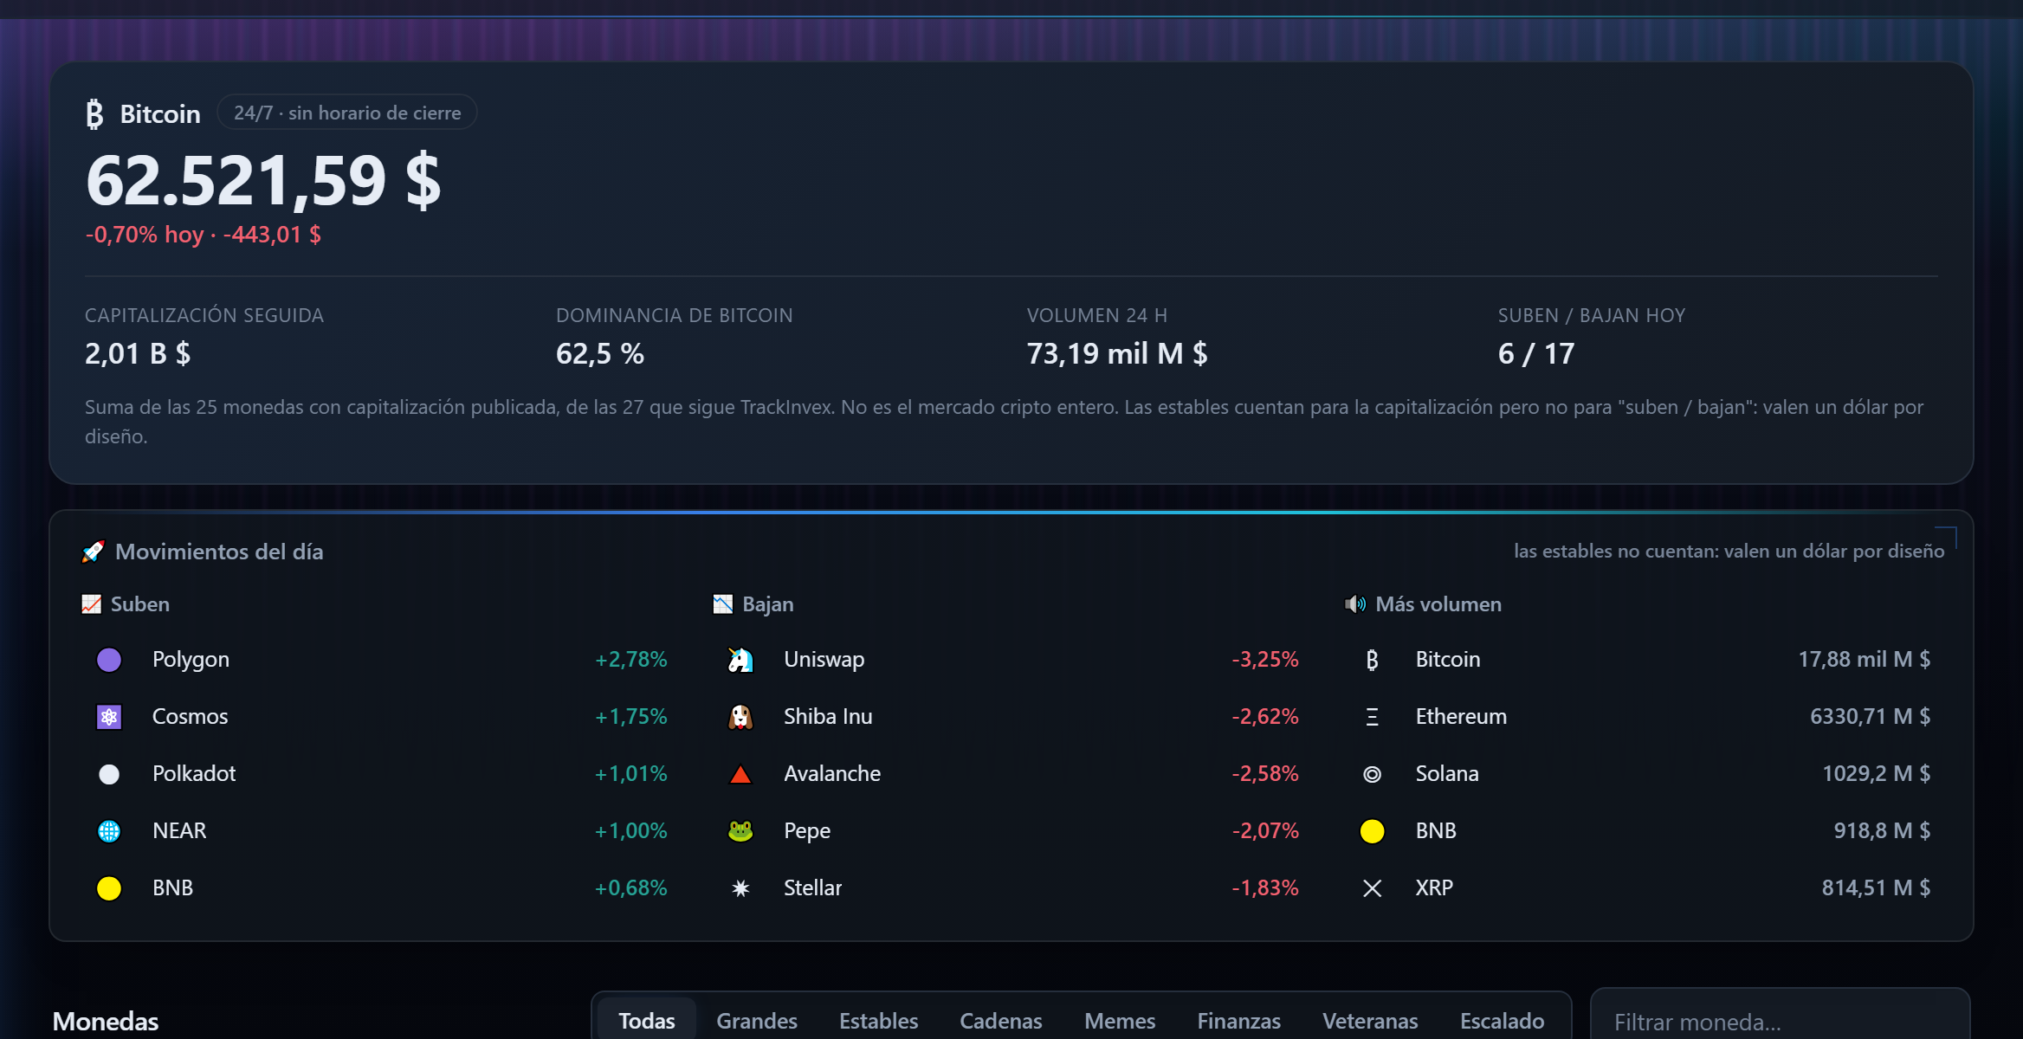
Task: Switch to the Grandes tab
Action: pos(757,1021)
